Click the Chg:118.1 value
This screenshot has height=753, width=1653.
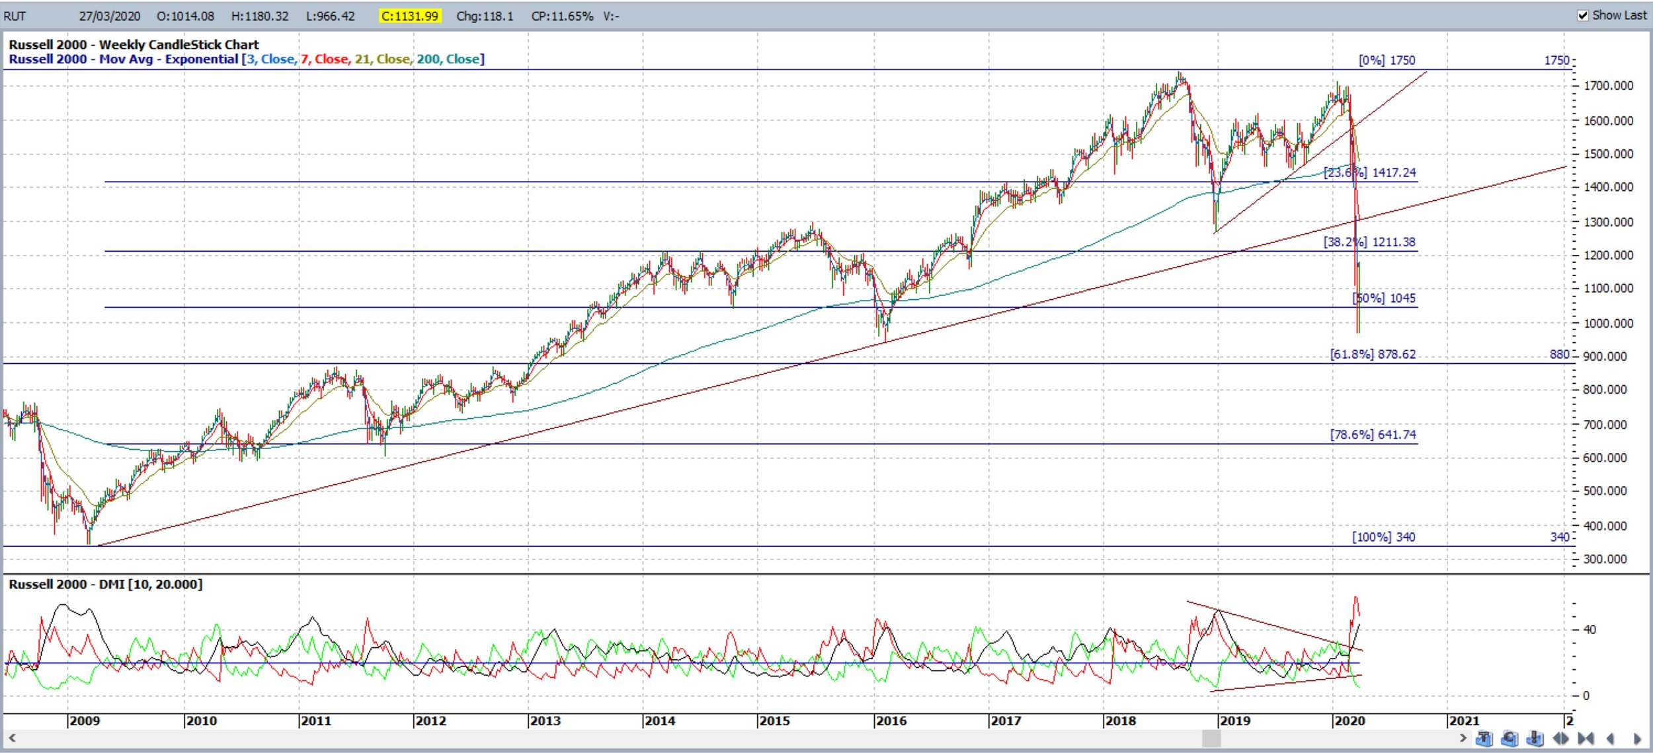coord(485,16)
